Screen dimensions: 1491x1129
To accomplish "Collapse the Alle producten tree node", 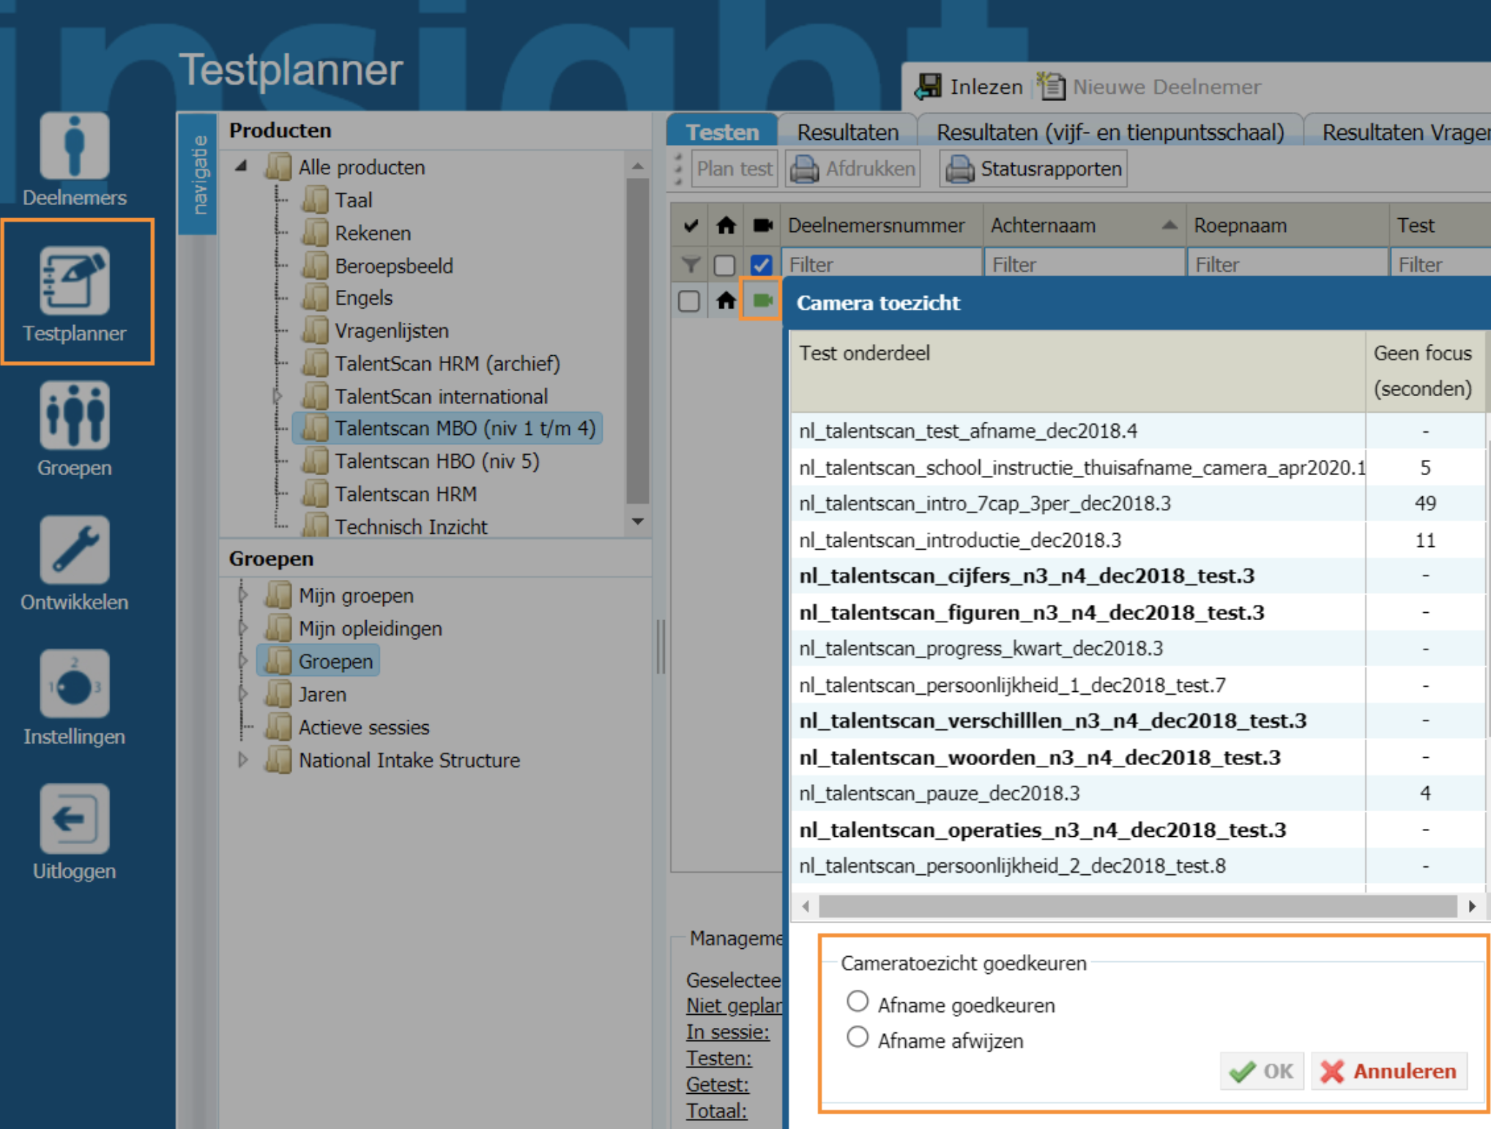I will (x=241, y=167).
